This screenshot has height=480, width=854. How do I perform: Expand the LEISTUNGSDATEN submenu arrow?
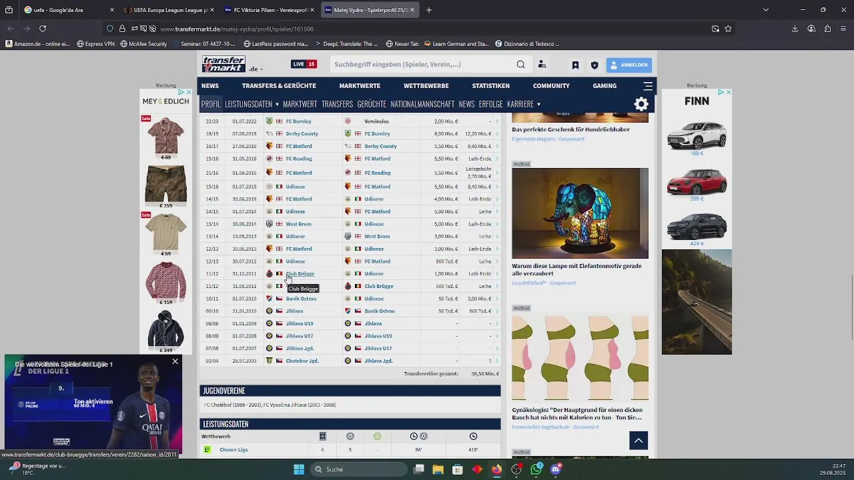point(277,104)
